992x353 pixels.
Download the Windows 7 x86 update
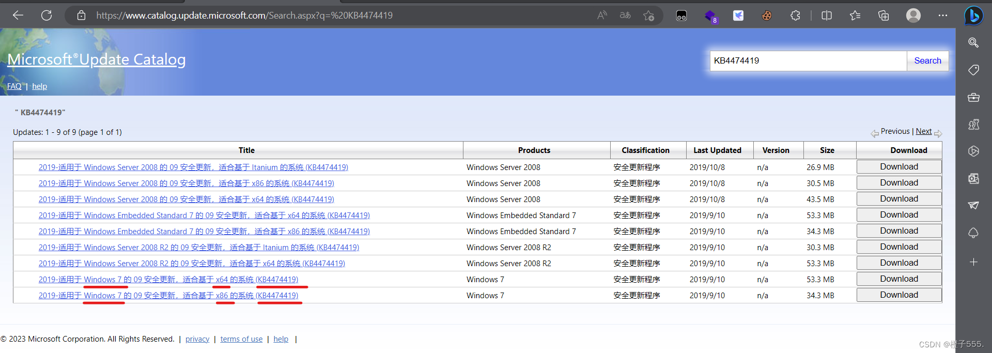[x=899, y=295]
